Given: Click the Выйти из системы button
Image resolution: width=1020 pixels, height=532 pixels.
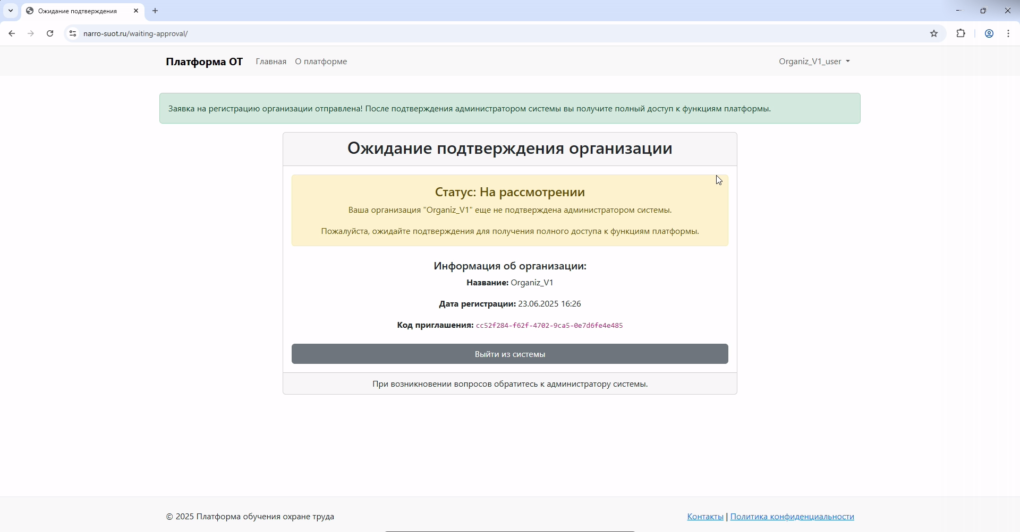Looking at the screenshot, I should tap(509, 354).
